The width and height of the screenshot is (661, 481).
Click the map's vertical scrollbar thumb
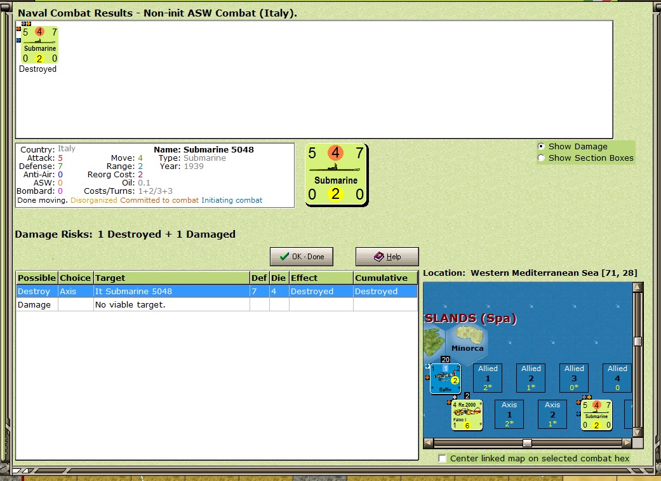click(638, 341)
